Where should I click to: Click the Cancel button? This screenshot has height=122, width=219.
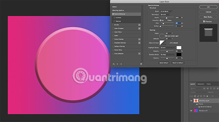(x=208, y=12)
